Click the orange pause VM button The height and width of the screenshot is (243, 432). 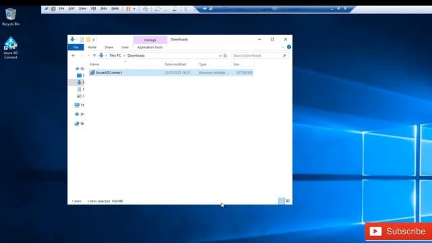click(128, 9)
